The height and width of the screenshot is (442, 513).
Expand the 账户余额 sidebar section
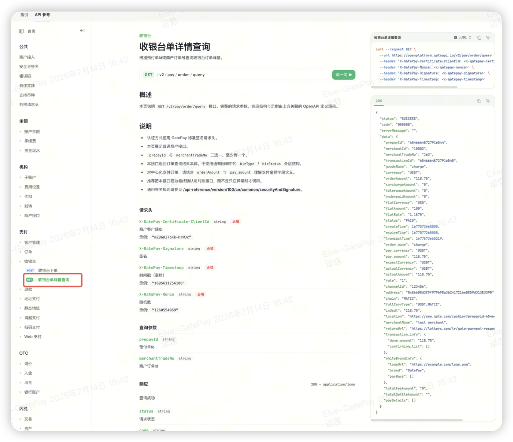pyautogui.click(x=32, y=132)
